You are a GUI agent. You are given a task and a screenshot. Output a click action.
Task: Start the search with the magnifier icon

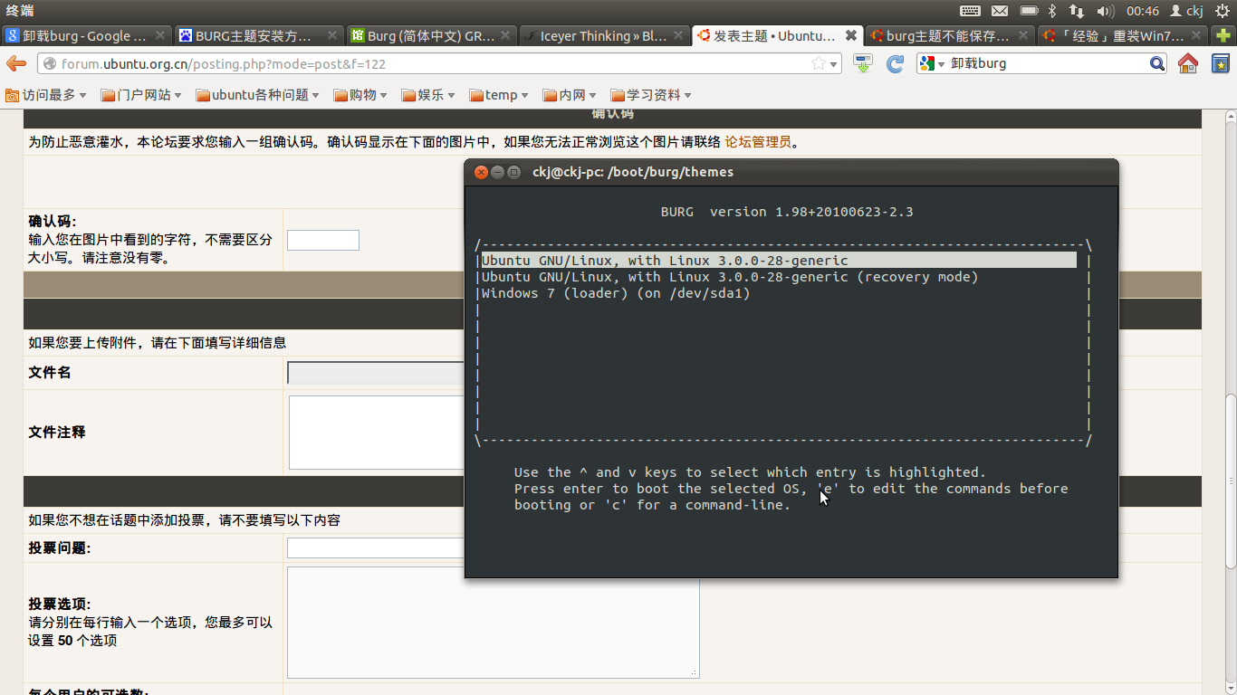tap(1157, 63)
